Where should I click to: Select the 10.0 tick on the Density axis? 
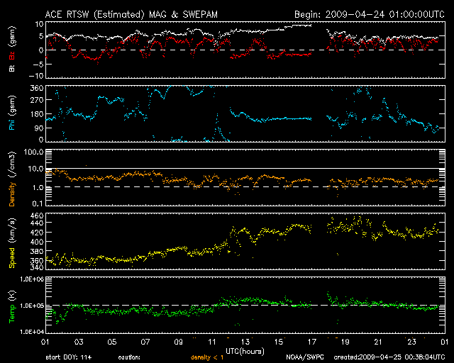[x=35, y=169]
